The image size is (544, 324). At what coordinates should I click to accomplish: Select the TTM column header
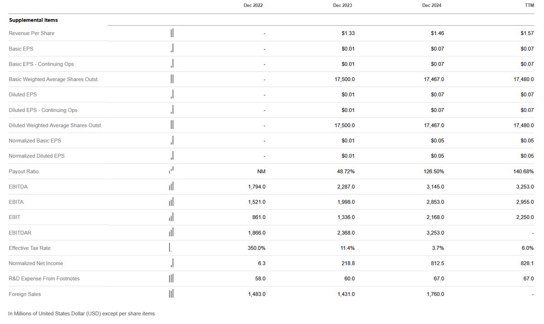(x=529, y=5)
